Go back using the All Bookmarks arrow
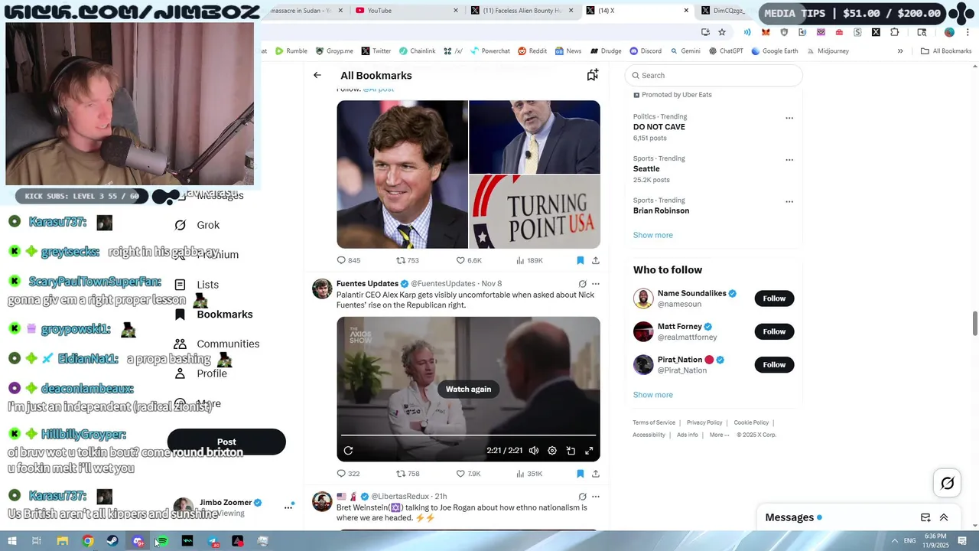979x551 pixels. tap(317, 75)
